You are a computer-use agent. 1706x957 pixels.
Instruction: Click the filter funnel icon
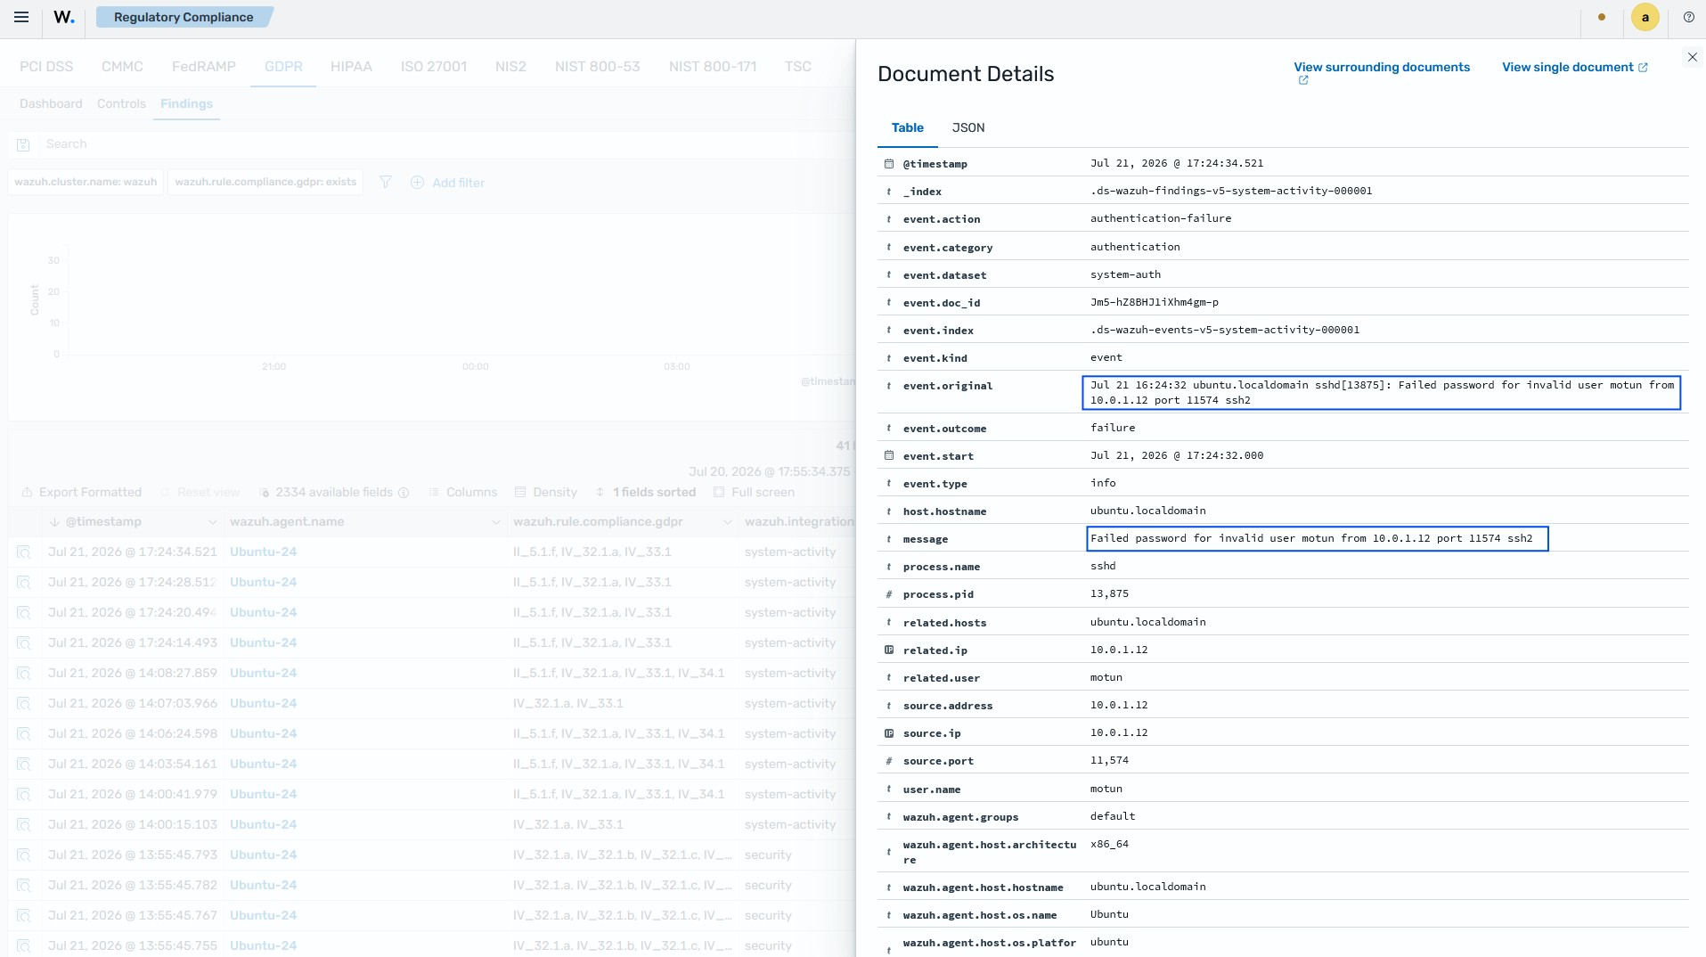(x=385, y=182)
